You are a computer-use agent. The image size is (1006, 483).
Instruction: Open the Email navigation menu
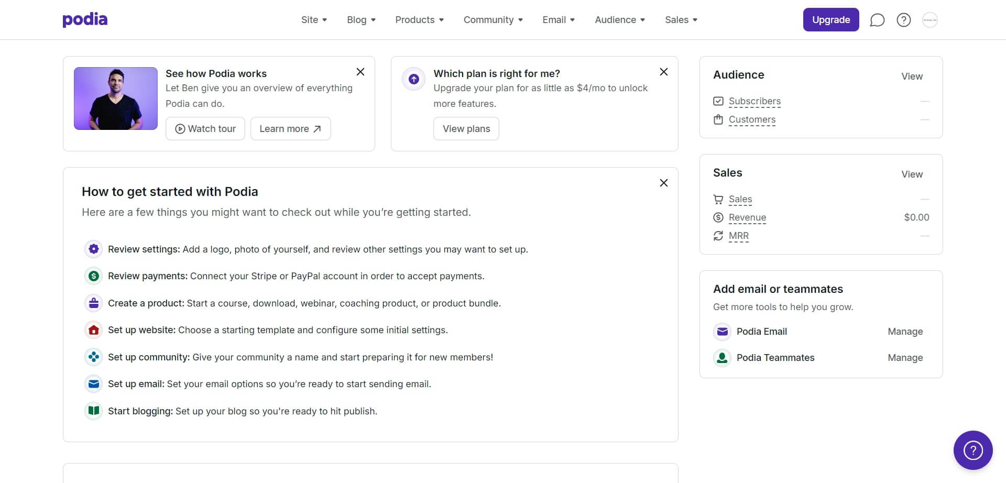pyautogui.click(x=559, y=20)
